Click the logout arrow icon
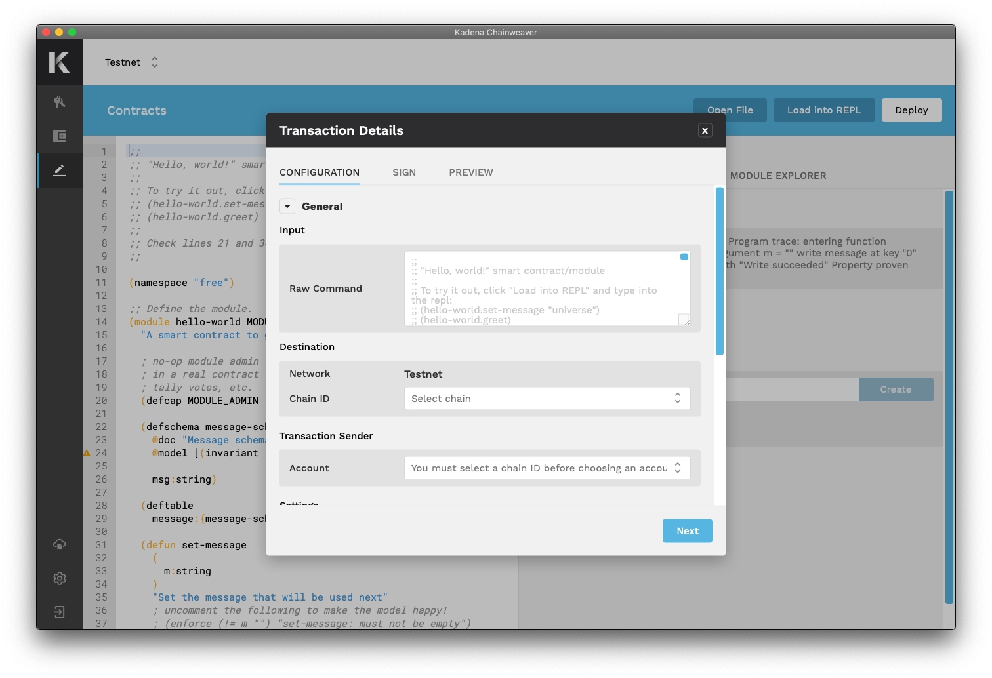This screenshot has width=992, height=678. click(x=60, y=612)
